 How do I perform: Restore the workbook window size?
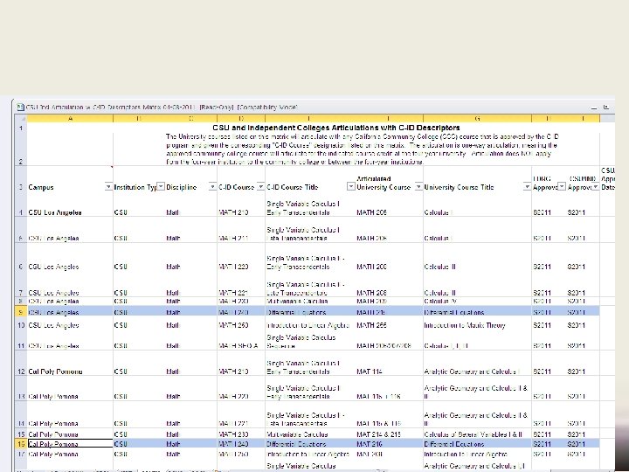[x=606, y=108]
